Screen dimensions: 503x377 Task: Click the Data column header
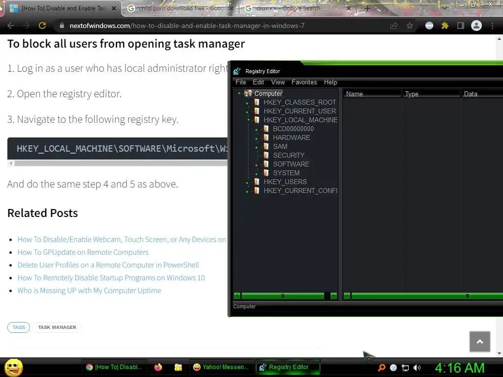(x=482, y=94)
